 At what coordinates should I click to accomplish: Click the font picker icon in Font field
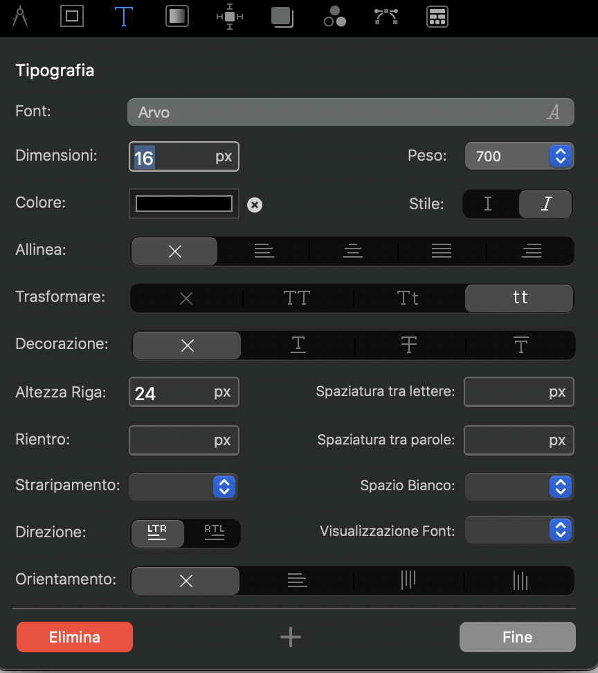click(x=553, y=112)
